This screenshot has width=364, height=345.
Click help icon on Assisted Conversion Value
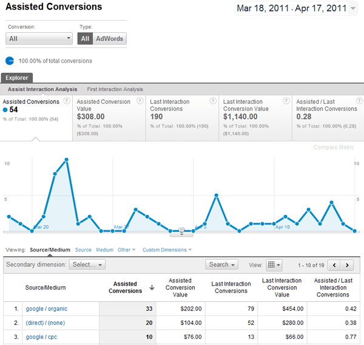(x=140, y=101)
